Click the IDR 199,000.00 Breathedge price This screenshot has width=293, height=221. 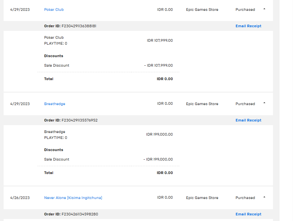(159, 134)
